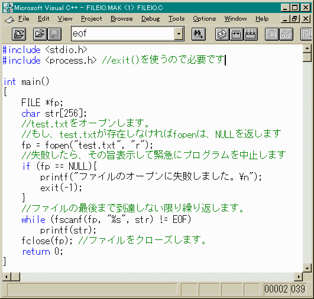Open the document system menu icon
This screenshot has width=314, height=299.
click(9, 19)
